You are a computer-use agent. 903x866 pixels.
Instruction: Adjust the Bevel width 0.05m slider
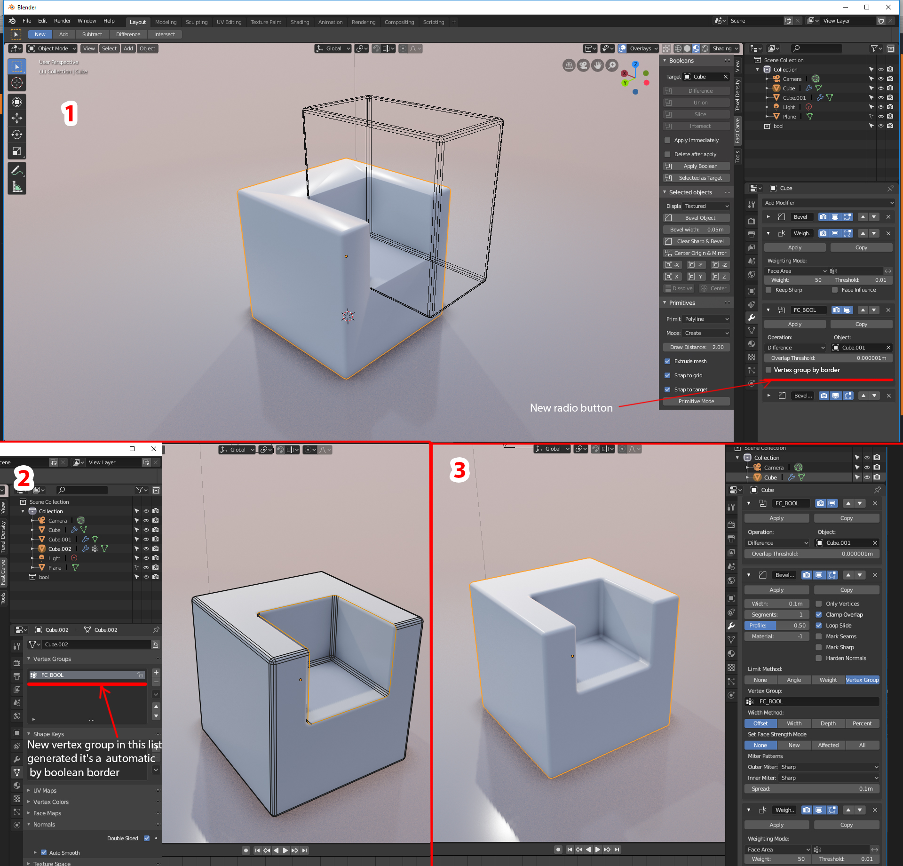tap(697, 230)
